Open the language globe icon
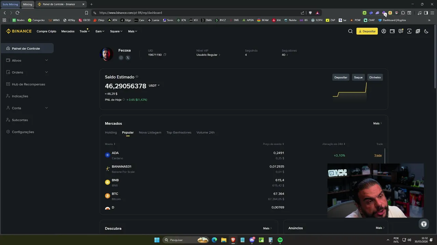The image size is (437, 245). 418,31
